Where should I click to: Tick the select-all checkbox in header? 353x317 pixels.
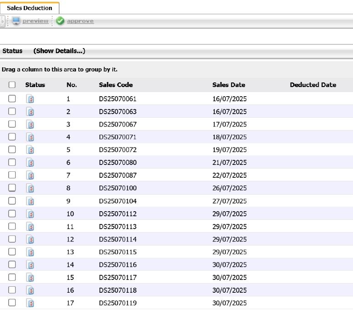click(12, 85)
